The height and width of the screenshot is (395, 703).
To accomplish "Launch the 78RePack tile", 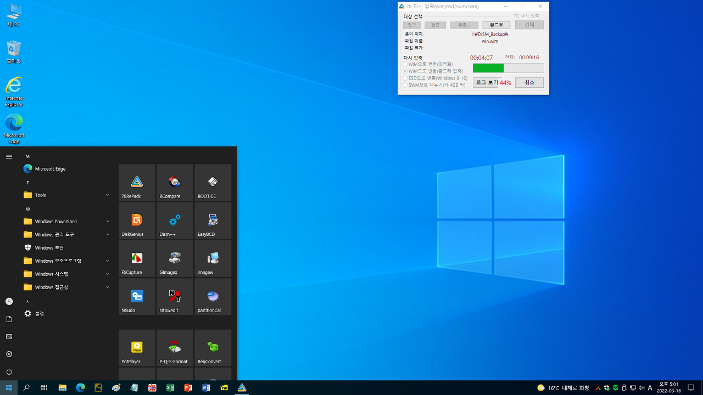I will [137, 183].
